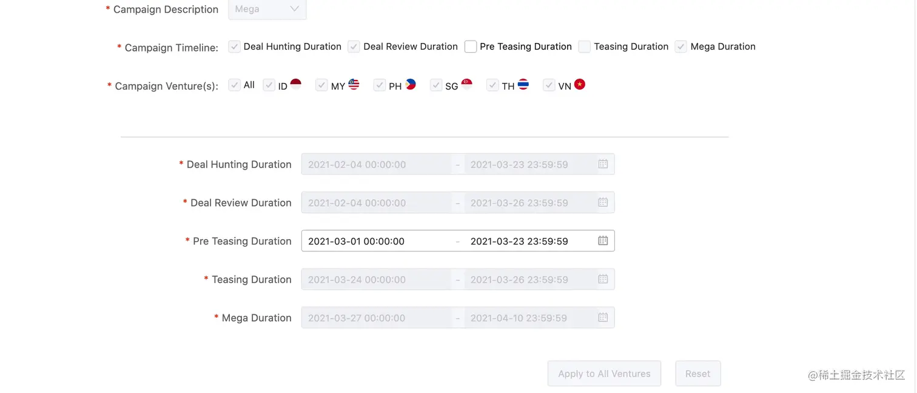Screen dimensions: 917x393
Task: Edit Pre Teasing end date 2021-03-23 23:59:59
Action: pyautogui.click(x=519, y=241)
